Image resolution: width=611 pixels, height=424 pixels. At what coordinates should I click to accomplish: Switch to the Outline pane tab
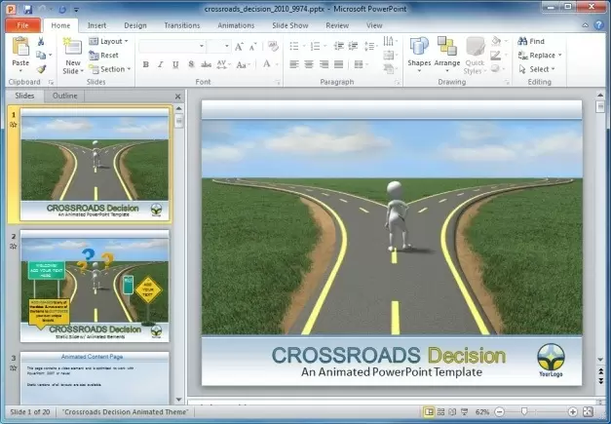point(65,96)
